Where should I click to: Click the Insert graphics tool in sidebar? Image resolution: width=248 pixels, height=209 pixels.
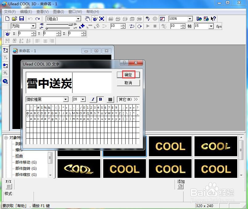(5, 65)
